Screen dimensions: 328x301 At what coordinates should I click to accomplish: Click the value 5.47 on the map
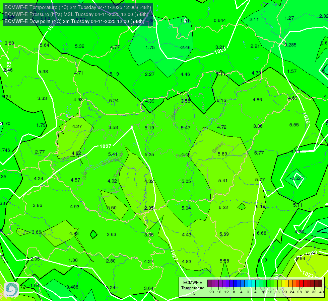click(x=186, y=128)
